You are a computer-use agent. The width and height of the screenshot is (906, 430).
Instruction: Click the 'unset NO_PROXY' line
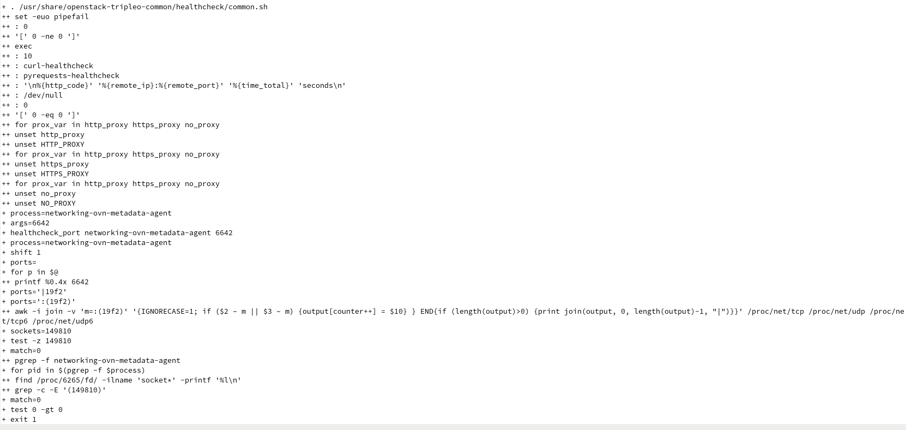(45, 204)
